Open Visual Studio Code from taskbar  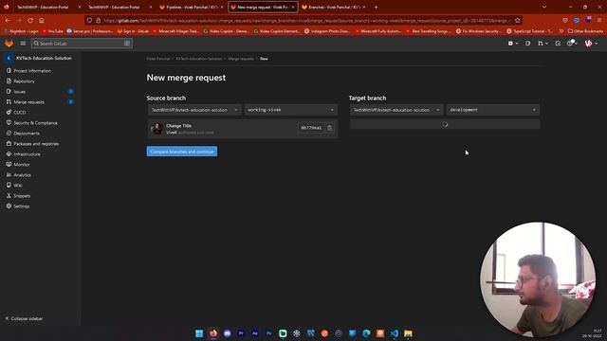point(395,333)
